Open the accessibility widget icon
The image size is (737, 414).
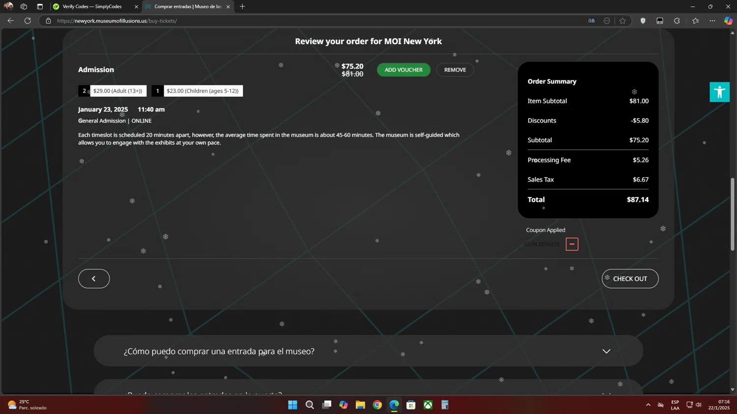(719, 92)
